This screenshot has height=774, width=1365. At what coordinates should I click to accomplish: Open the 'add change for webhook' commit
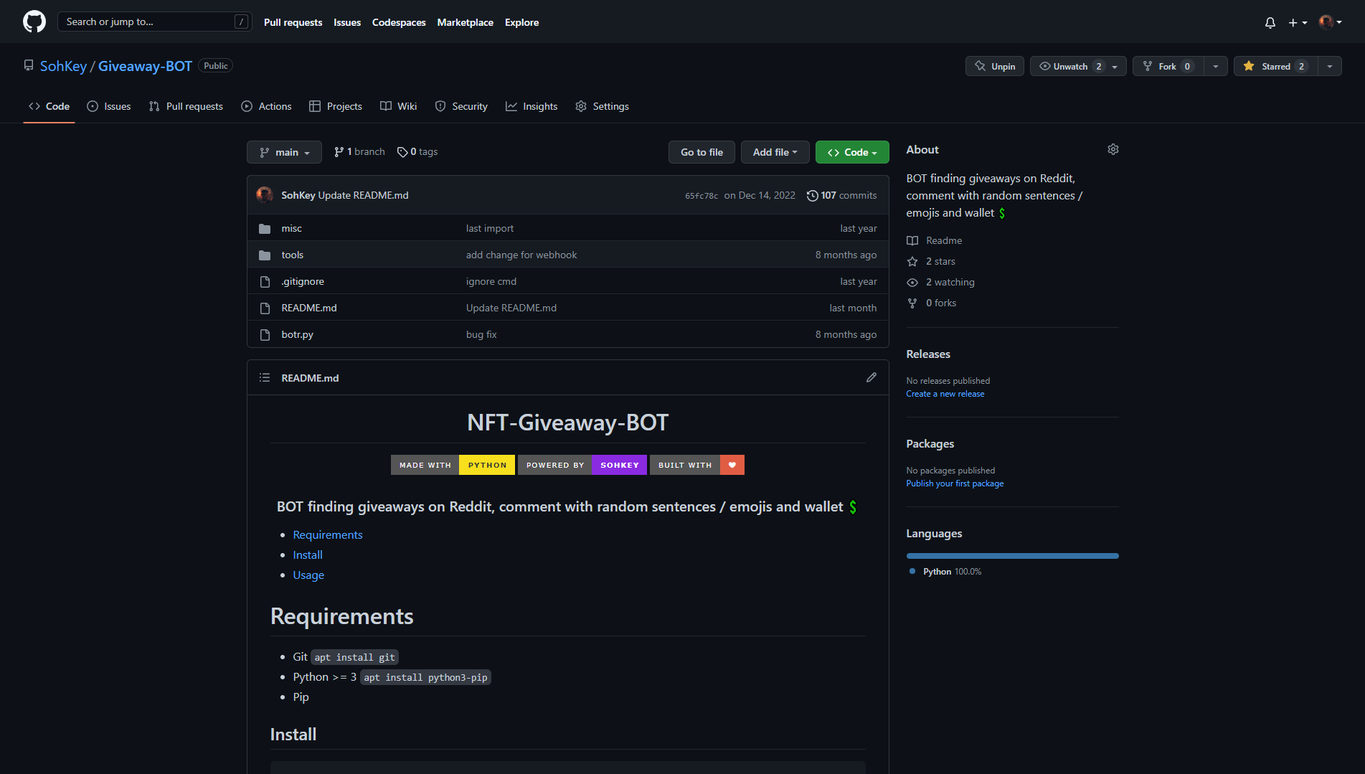click(x=521, y=255)
